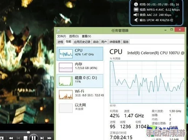This screenshot has height=140, width=188.
Task: Open the 选项(O) menu
Action: (74, 36)
